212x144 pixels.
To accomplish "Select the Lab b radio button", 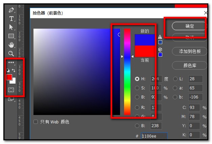I will (175, 97).
